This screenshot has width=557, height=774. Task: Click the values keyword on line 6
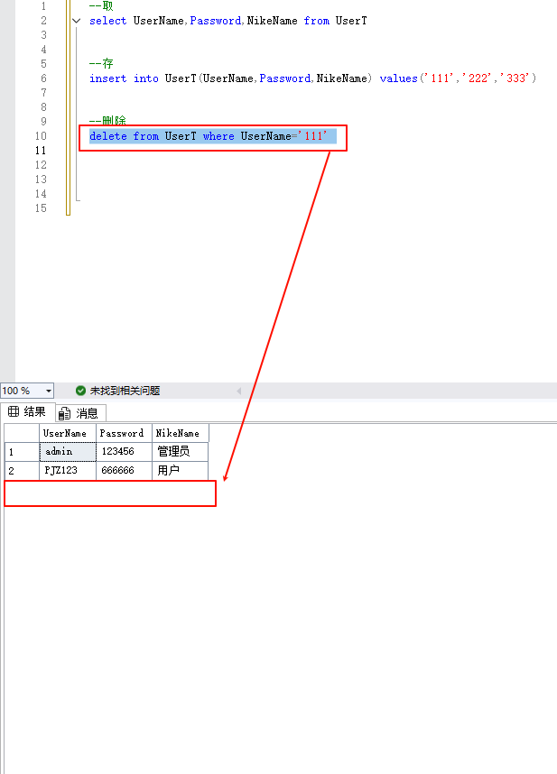click(x=398, y=78)
